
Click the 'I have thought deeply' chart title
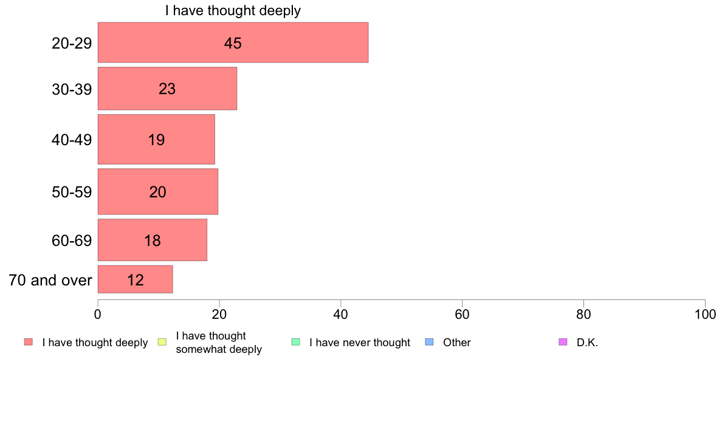(x=233, y=10)
